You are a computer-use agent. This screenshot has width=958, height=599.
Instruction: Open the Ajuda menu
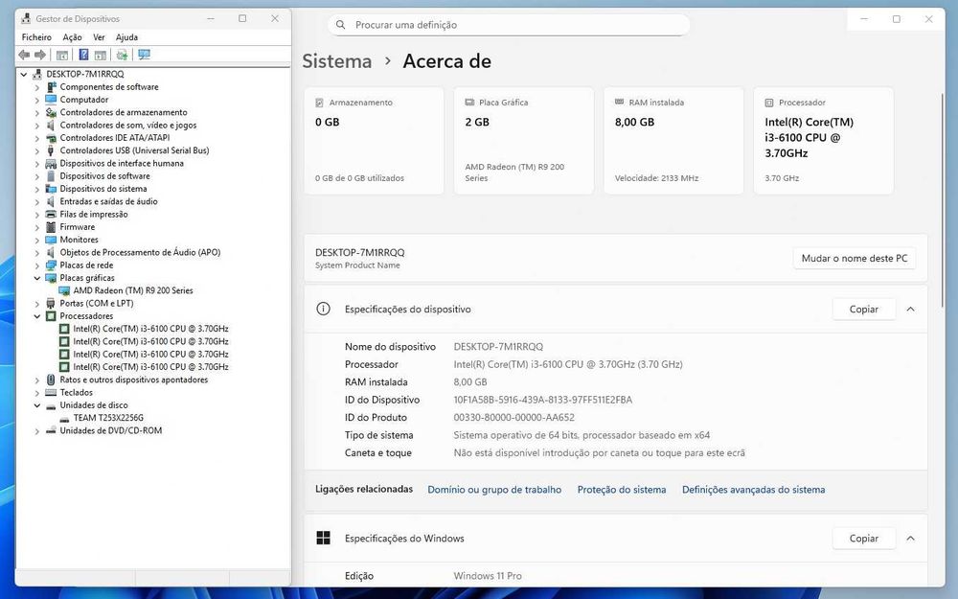point(126,37)
